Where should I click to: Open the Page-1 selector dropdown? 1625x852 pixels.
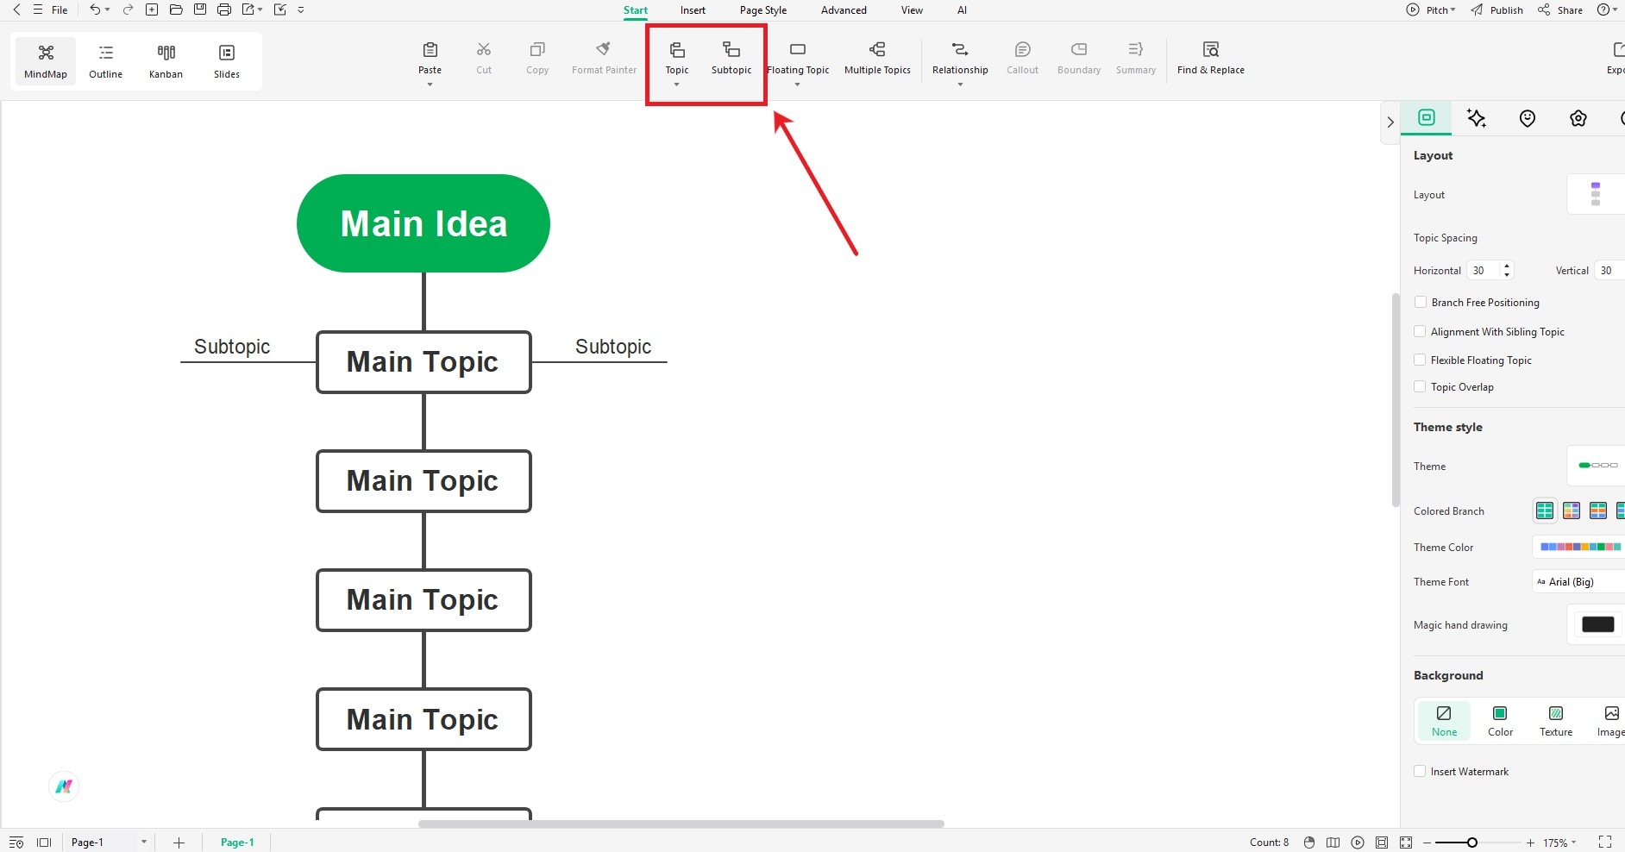tap(109, 843)
